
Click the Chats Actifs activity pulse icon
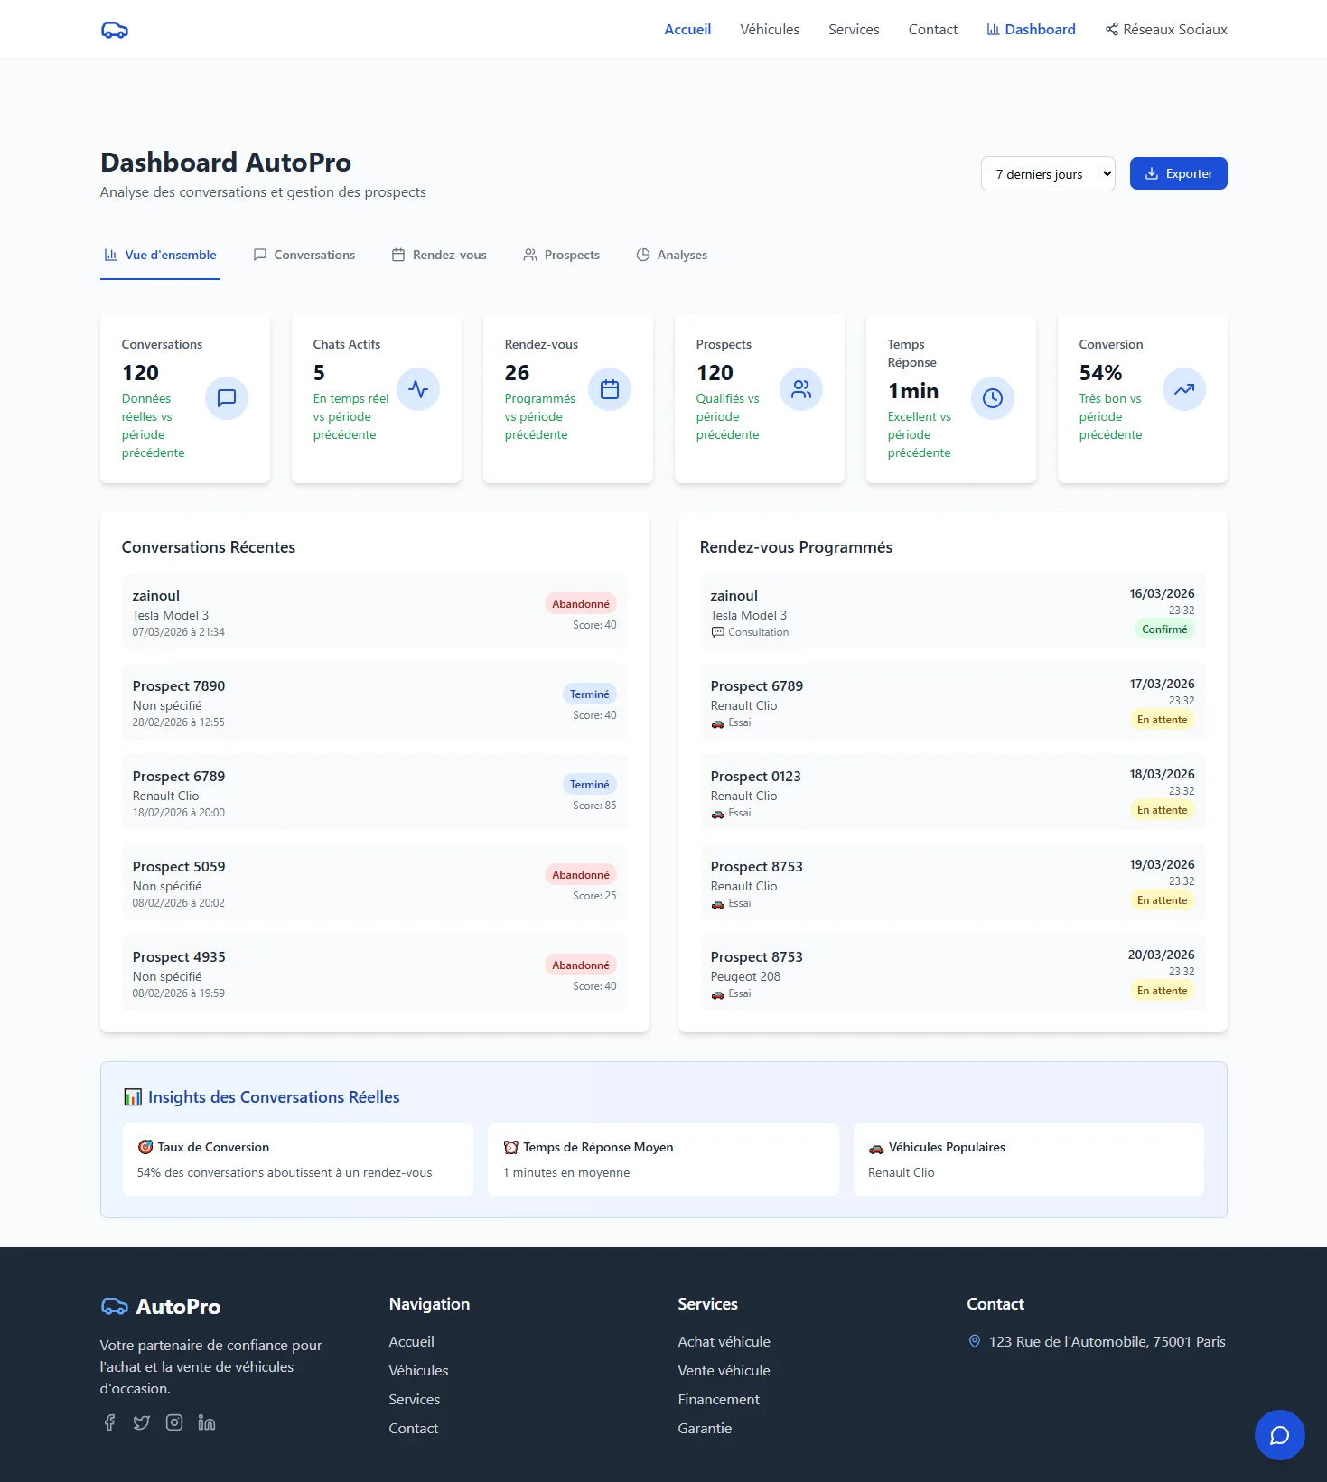pos(418,389)
